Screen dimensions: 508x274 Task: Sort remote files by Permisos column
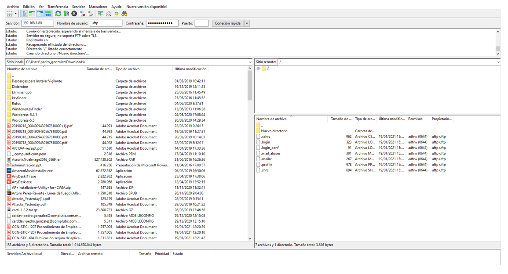point(418,119)
